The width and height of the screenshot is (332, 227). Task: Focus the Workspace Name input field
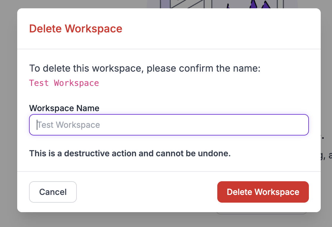coord(169,125)
